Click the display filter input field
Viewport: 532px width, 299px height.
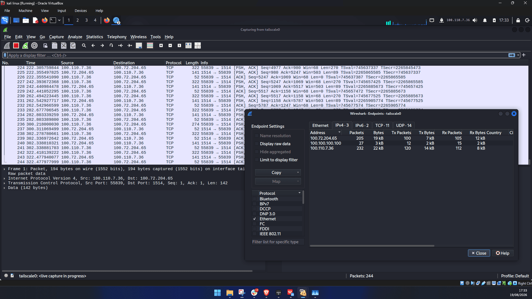257,55
